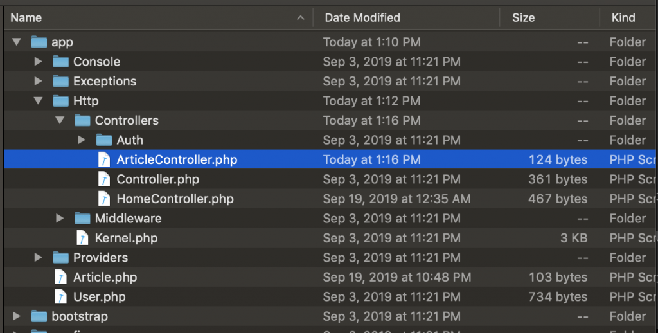Click the Console folder icon
Viewport: 658px width, 333px height.
pyautogui.click(x=61, y=62)
